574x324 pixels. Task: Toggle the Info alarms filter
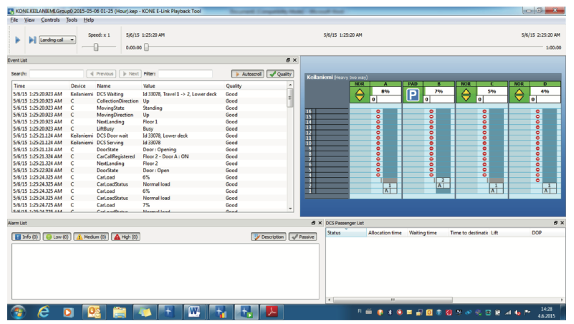(26, 237)
